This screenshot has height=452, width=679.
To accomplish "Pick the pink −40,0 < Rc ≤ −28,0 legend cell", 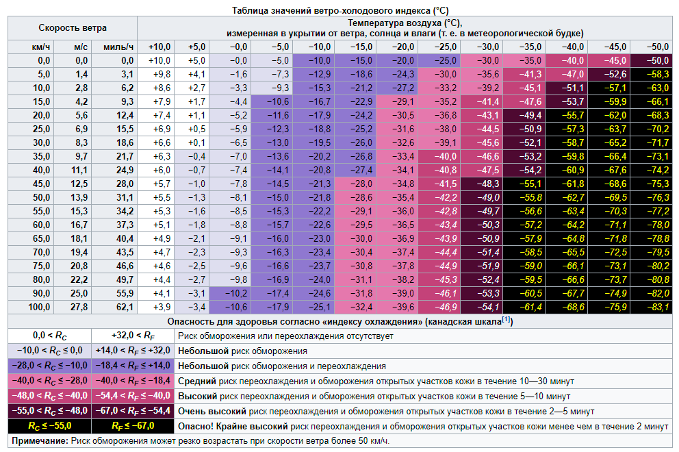I will click(49, 381).
